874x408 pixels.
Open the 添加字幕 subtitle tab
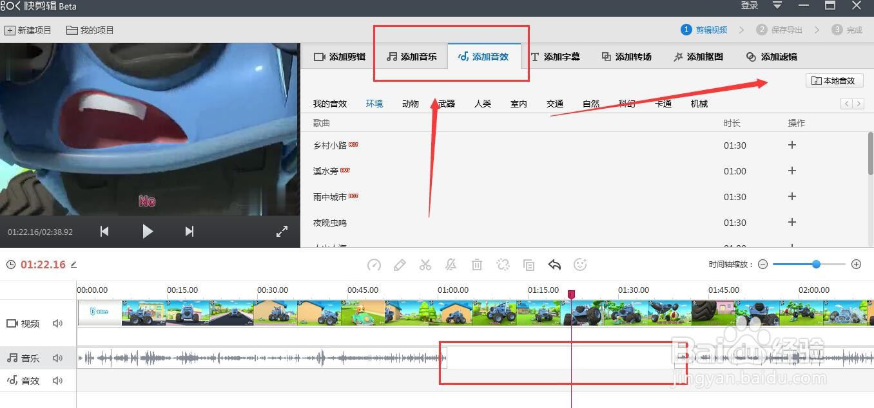tap(555, 57)
